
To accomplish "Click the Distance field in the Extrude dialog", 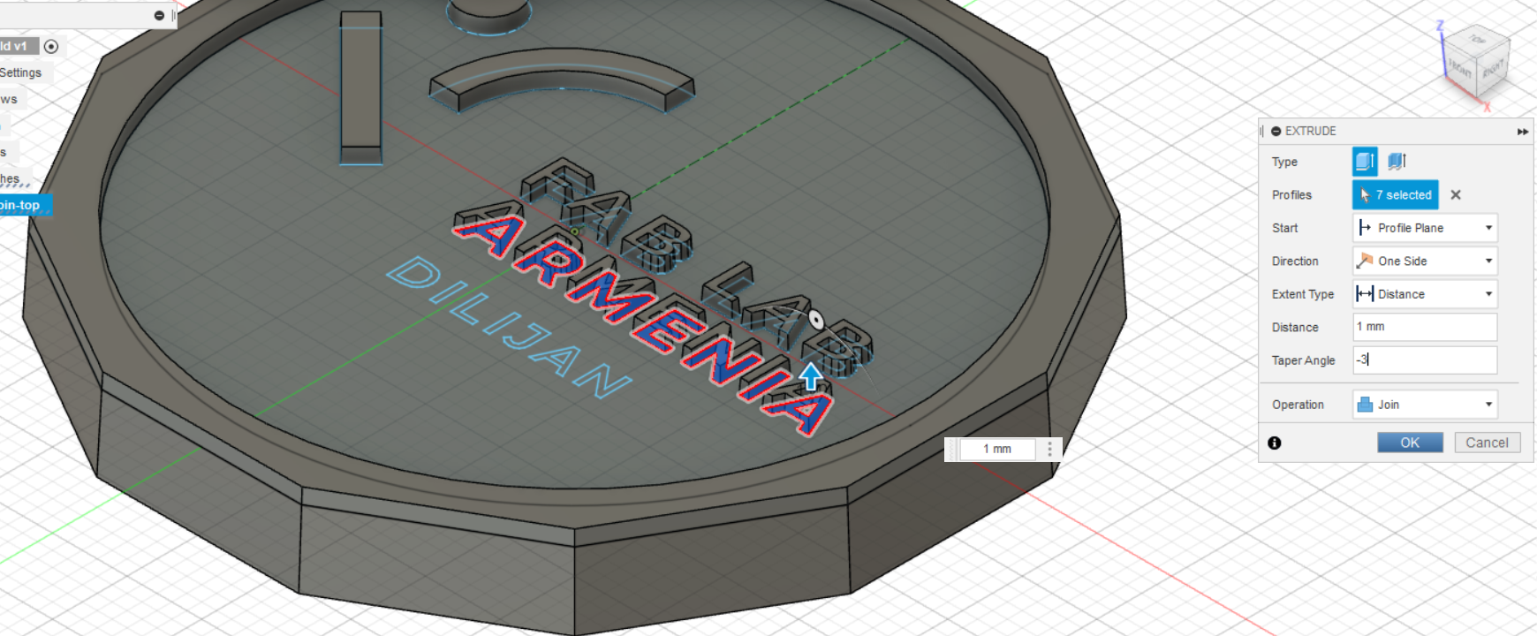I will [1425, 327].
